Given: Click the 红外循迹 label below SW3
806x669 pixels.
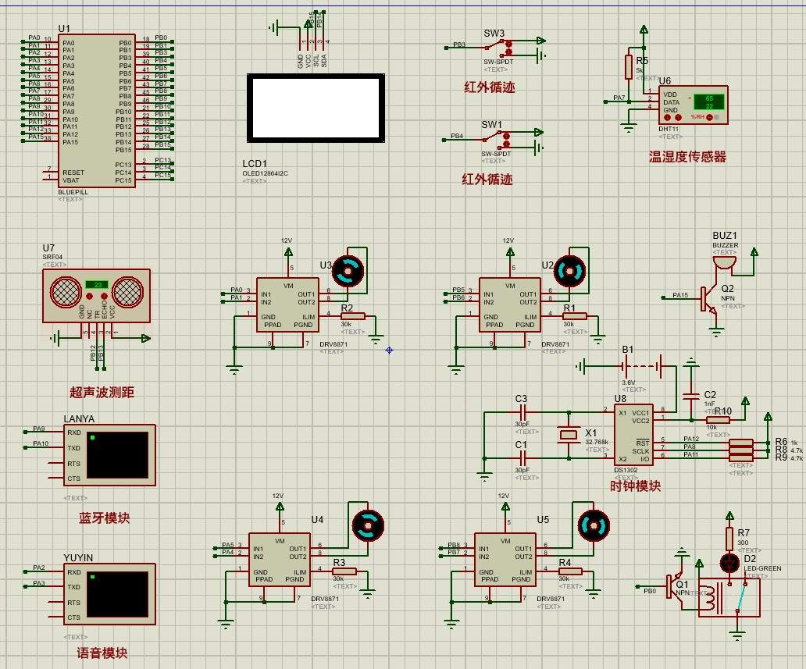Looking at the screenshot, I should coord(490,87).
